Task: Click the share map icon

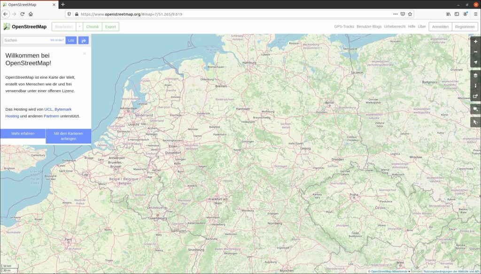Action: pyautogui.click(x=475, y=96)
